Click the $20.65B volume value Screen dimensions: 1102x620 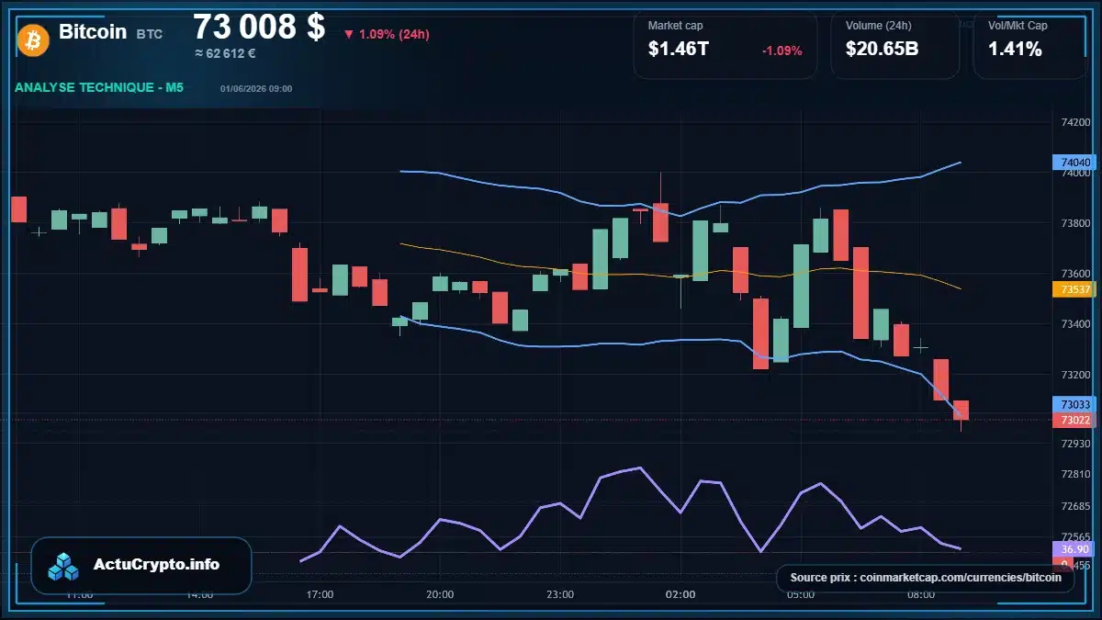pos(883,50)
